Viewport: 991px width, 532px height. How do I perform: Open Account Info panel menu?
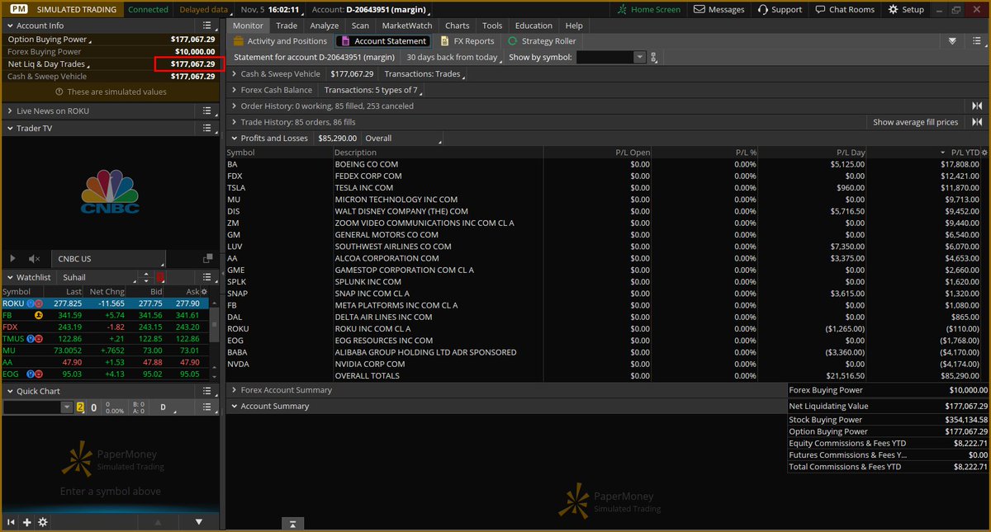(x=209, y=26)
